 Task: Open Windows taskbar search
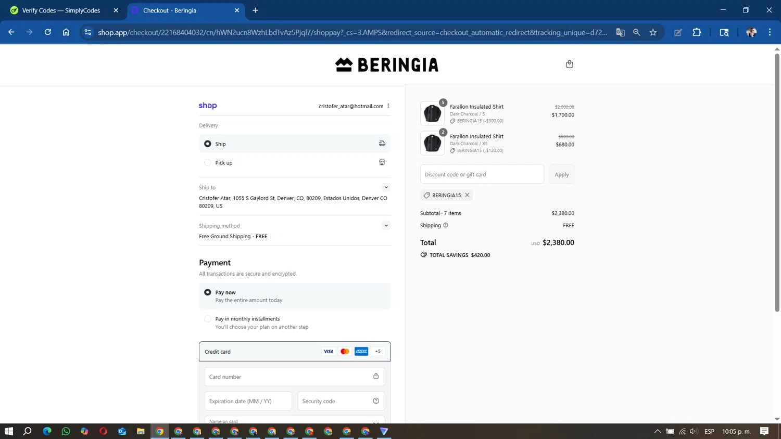click(28, 431)
